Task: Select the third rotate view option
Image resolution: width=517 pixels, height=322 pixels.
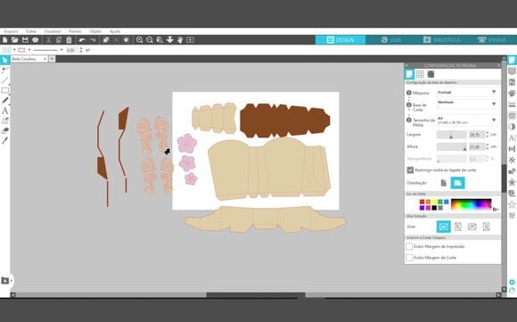Action: tap(472, 227)
